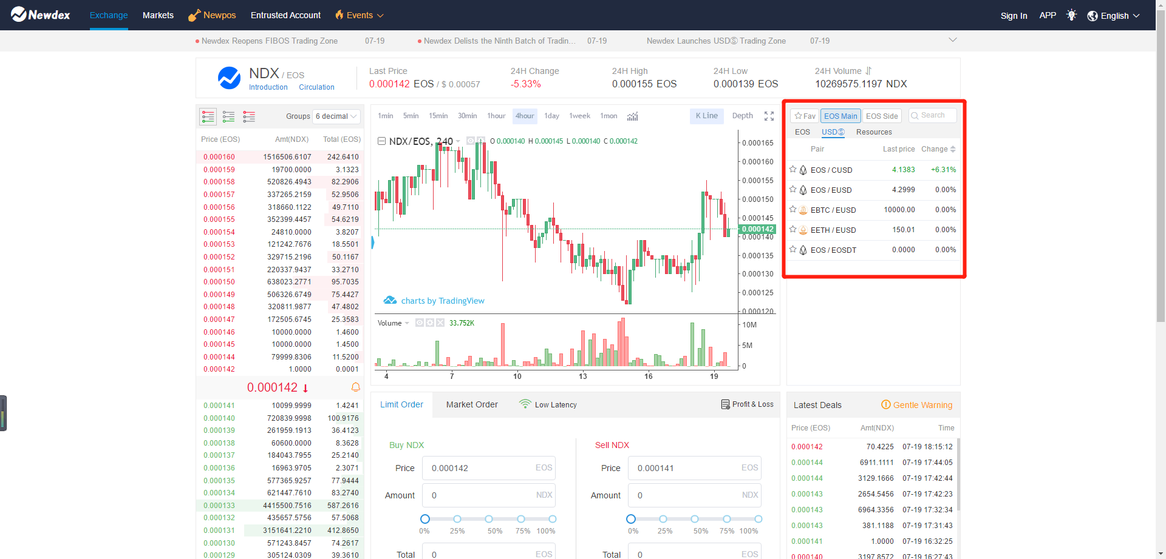Switch chart to K Line view
Image resolution: width=1166 pixels, height=559 pixels.
[x=707, y=116]
